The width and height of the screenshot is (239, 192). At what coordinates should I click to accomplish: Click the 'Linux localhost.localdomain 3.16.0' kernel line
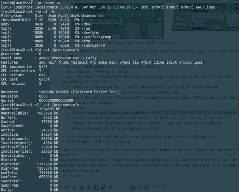pos(108,7)
